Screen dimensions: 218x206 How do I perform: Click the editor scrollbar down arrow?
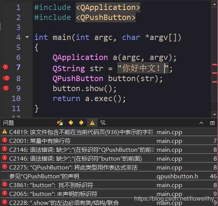214,115
